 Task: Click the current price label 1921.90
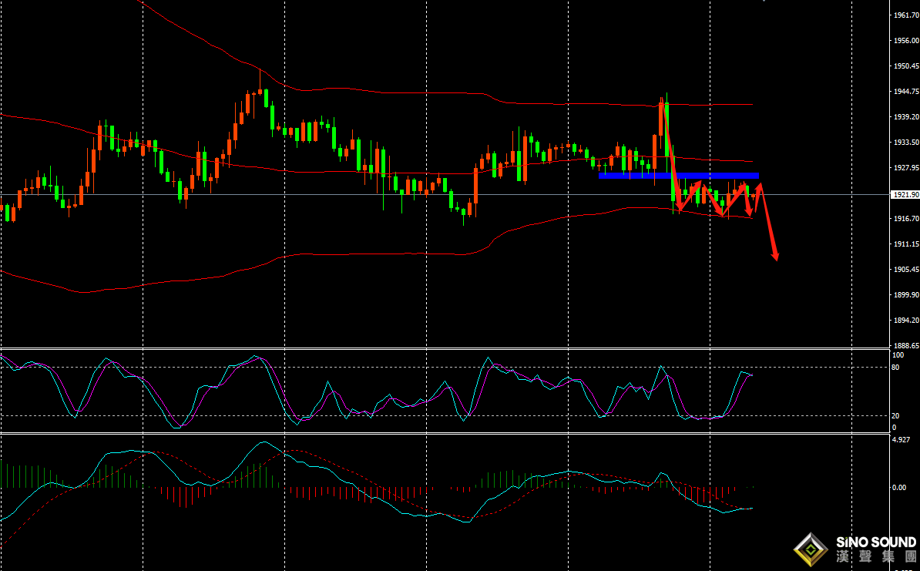pos(905,195)
